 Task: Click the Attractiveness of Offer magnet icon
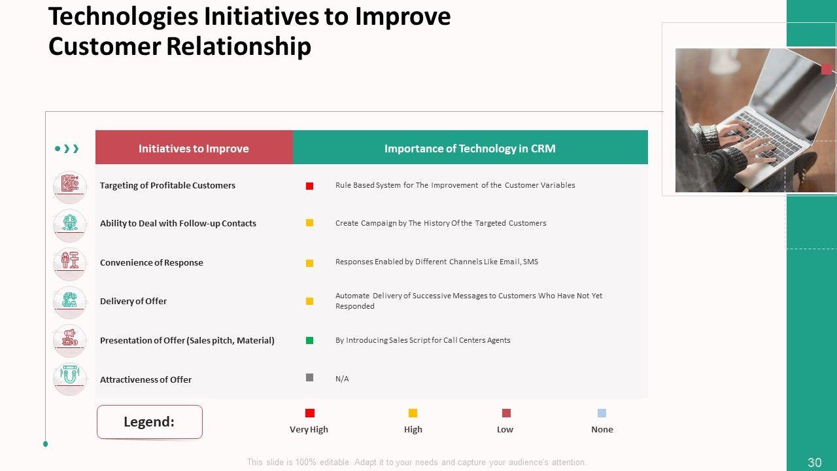pyautogui.click(x=70, y=378)
